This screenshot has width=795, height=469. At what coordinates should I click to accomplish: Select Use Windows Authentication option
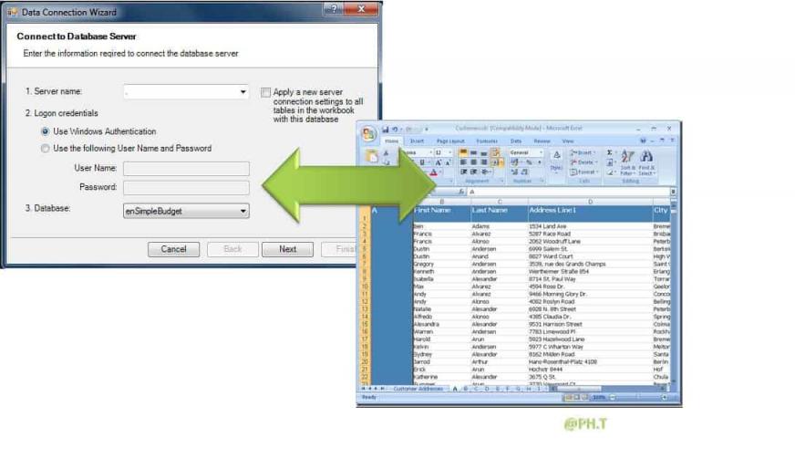coord(45,131)
